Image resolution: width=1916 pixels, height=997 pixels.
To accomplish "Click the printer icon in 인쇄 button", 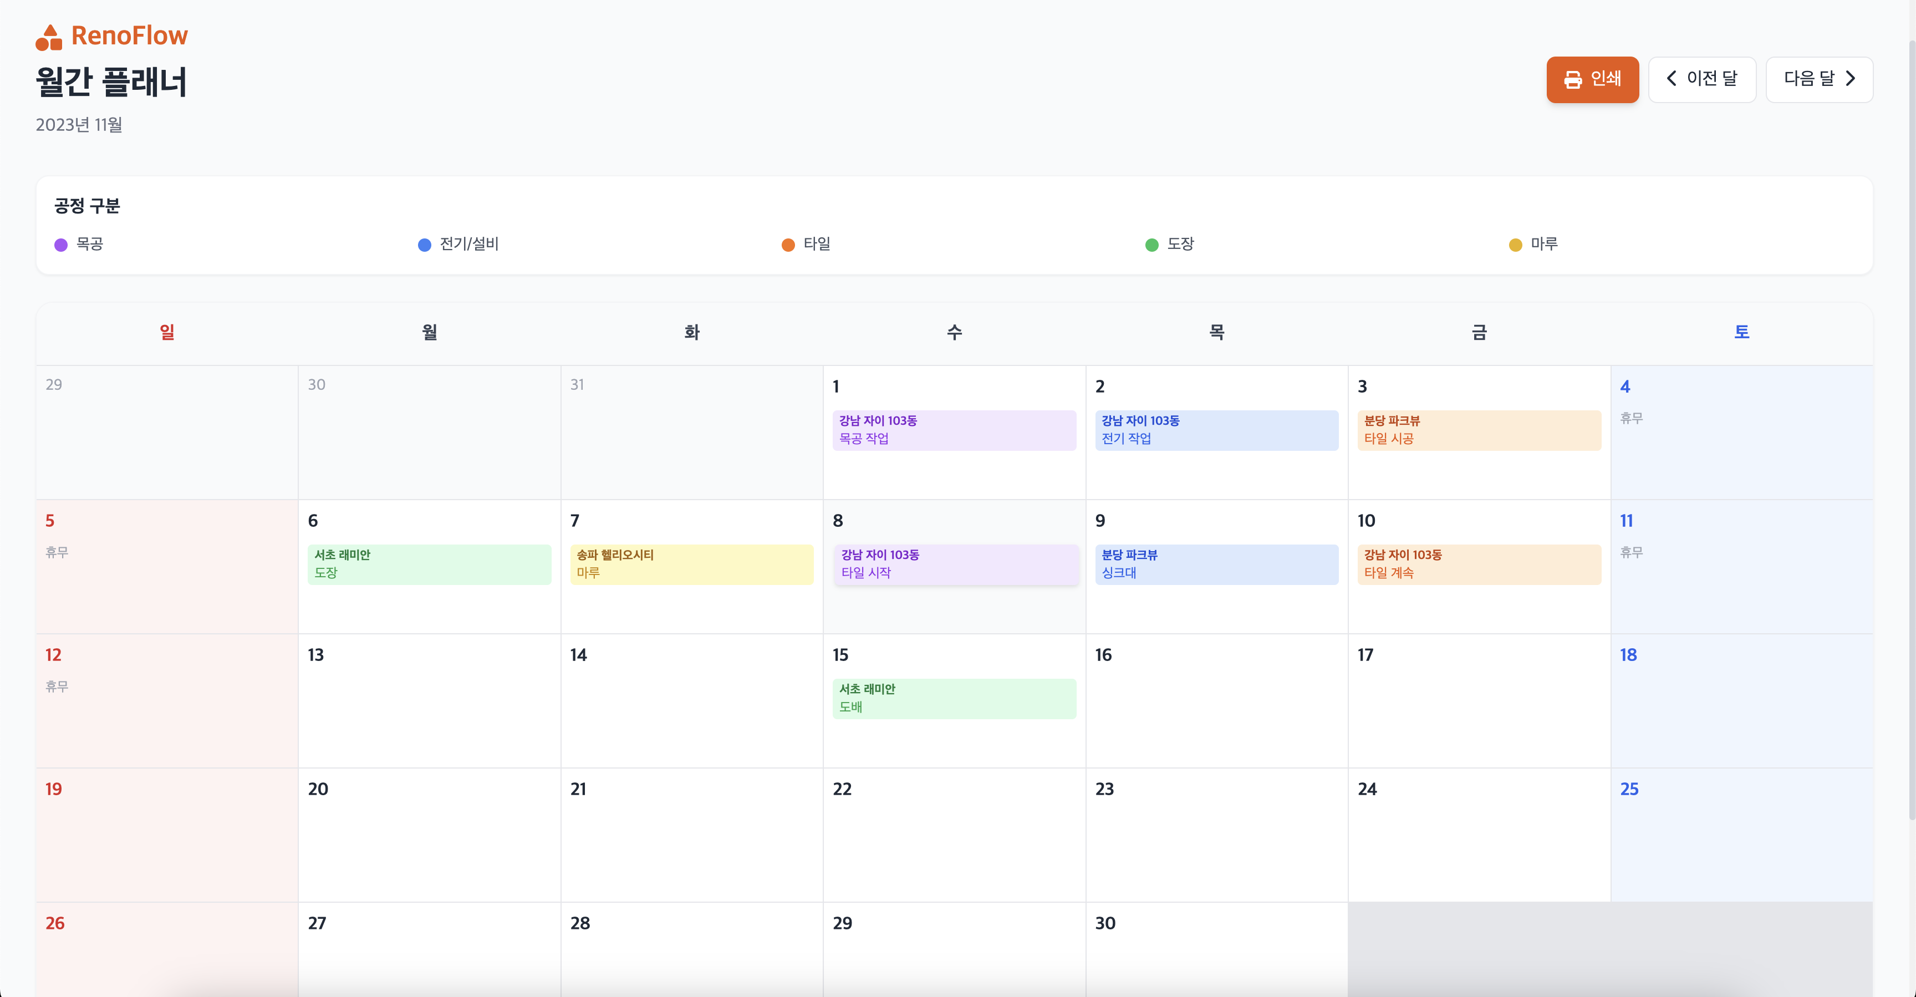I will tap(1572, 80).
